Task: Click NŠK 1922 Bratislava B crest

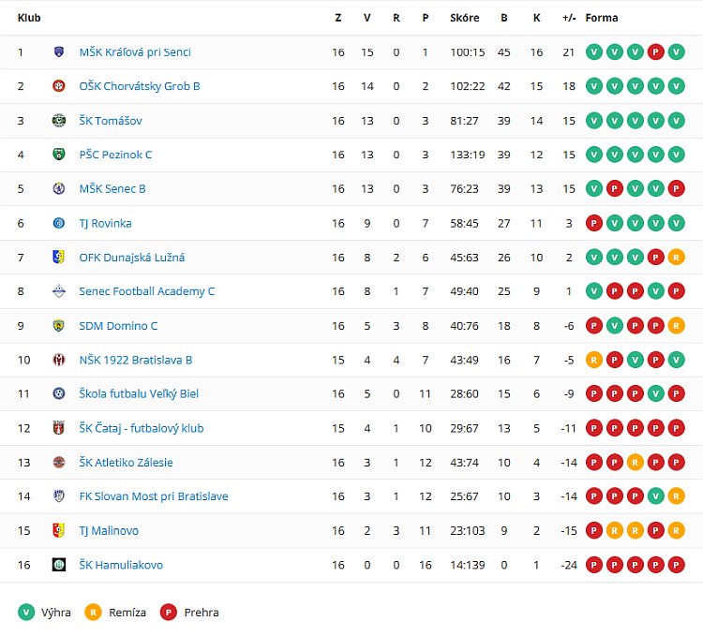Action: [x=59, y=360]
